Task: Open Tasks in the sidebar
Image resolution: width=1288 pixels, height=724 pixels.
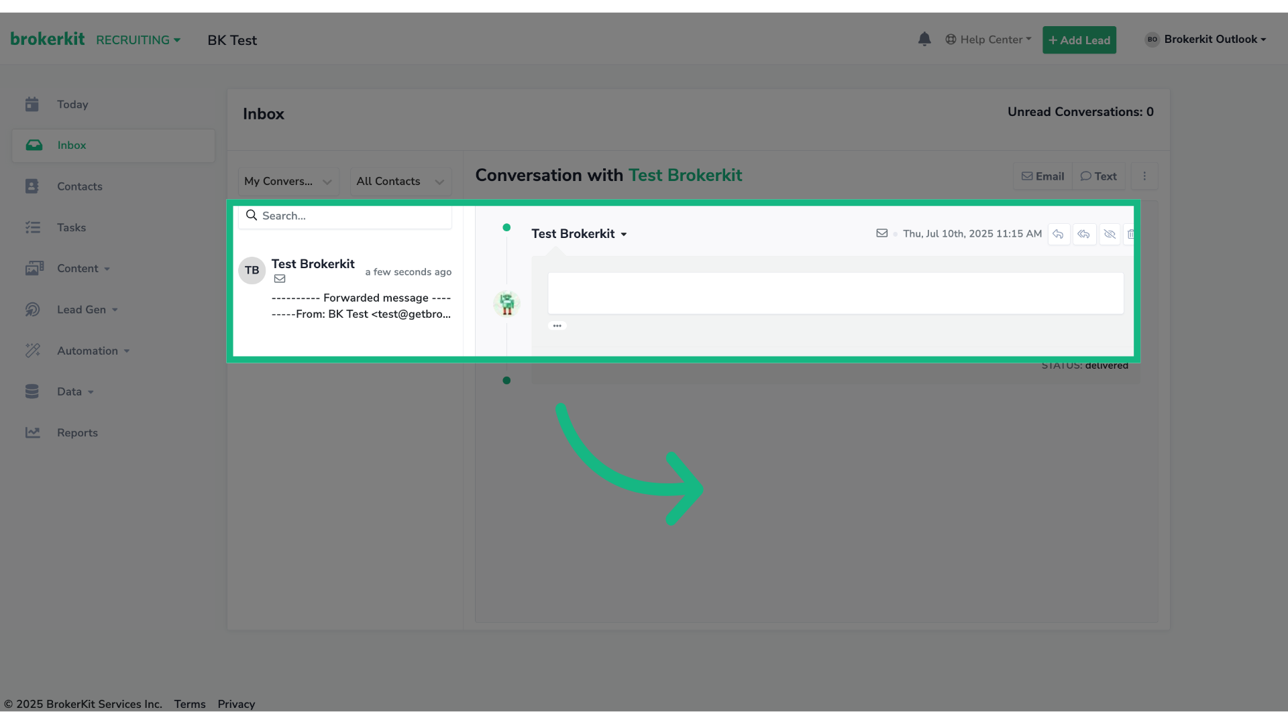Action: click(71, 228)
